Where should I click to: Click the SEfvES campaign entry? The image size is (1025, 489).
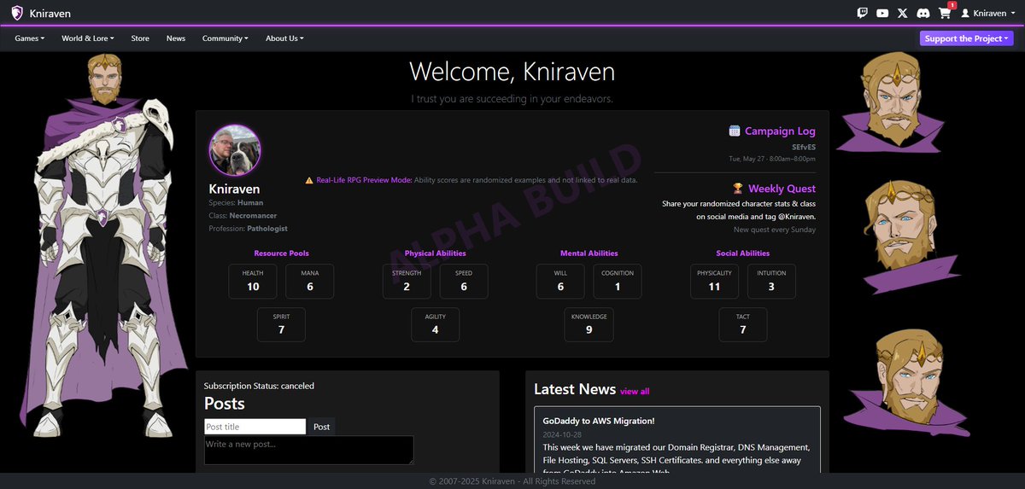(803, 147)
